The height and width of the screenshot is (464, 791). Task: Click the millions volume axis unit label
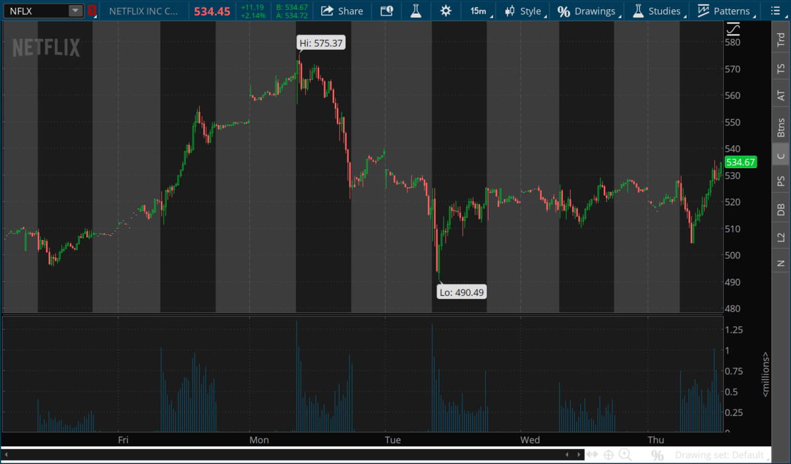pyautogui.click(x=765, y=374)
